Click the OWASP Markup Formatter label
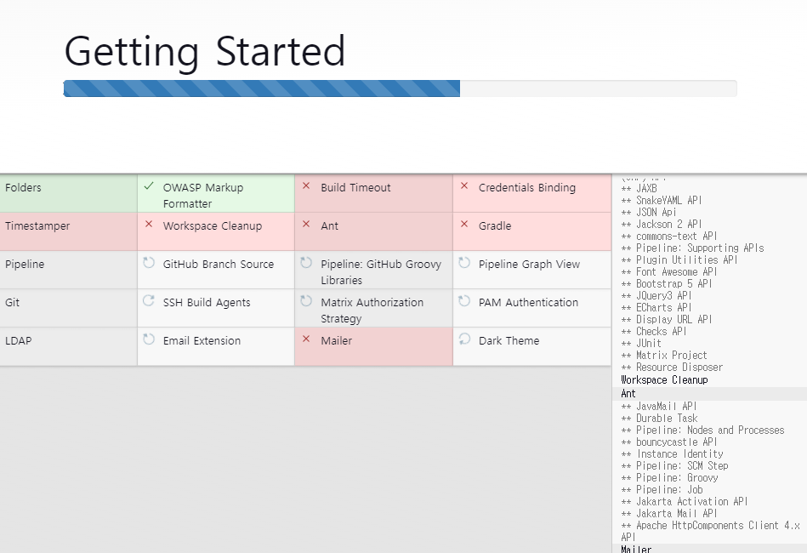The image size is (807, 553). click(203, 196)
